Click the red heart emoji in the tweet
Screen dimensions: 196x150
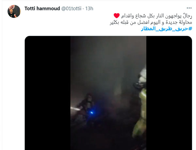tap(117, 16)
